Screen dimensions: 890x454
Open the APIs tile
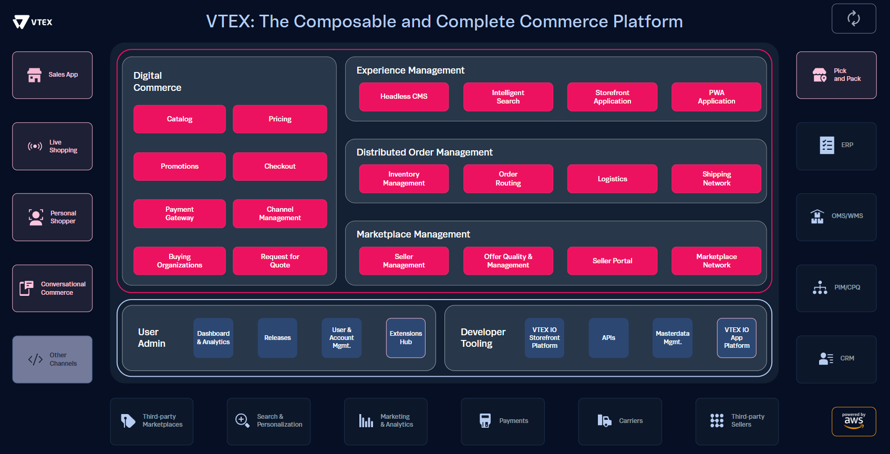(x=608, y=338)
